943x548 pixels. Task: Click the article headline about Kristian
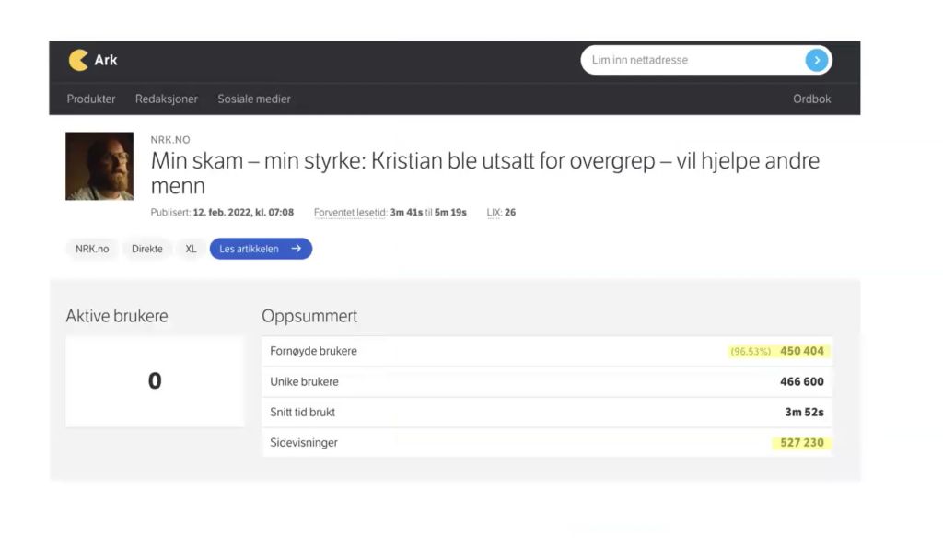484,173
